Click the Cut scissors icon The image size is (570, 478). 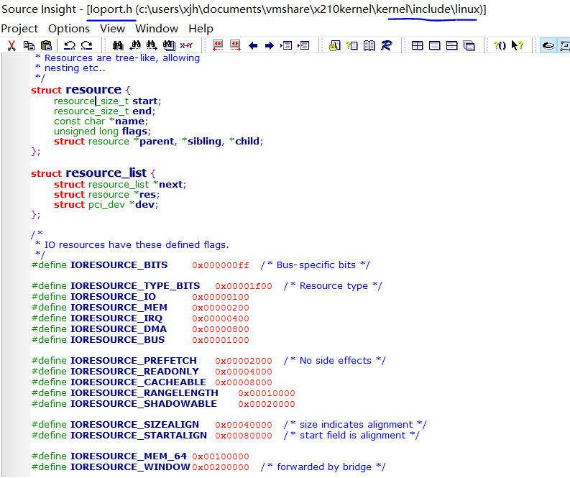[x=12, y=45]
